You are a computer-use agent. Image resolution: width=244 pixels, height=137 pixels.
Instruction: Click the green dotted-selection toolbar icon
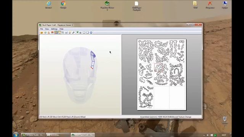click(77, 32)
